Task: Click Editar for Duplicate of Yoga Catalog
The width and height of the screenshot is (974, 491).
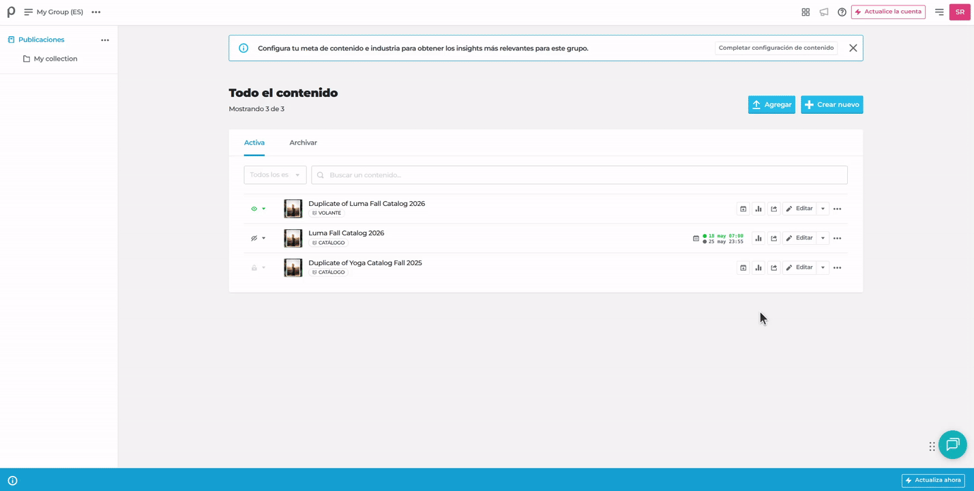Action: (799, 267)
